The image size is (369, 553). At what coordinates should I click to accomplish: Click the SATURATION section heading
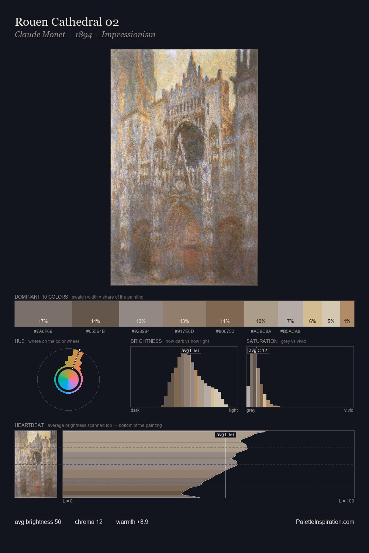[262, 341]
